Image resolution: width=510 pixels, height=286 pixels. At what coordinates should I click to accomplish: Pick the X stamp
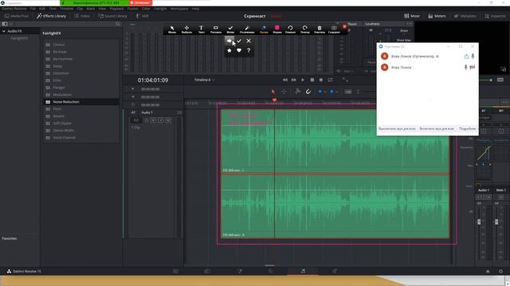(249, 41)
